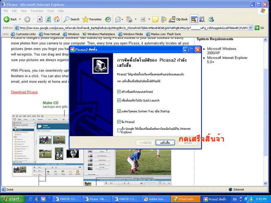Image resolution: width=271 pixels, height=203 pixels.
Task: Click the green Messenger buddy tray icon
Action: [251, 199]
